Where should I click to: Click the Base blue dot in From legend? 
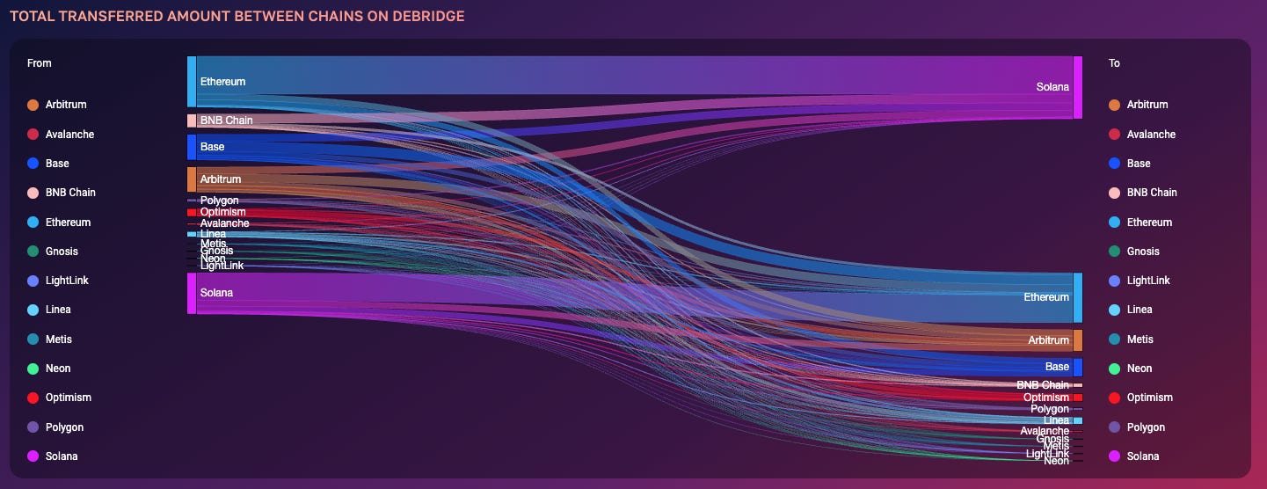33,164
